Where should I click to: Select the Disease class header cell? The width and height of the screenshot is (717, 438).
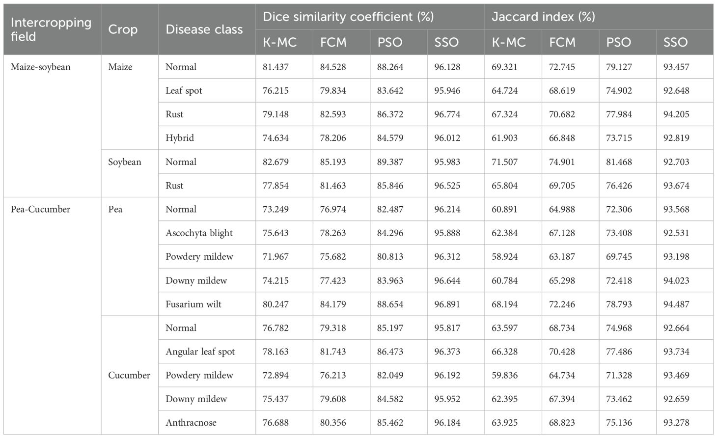point(204,29)
